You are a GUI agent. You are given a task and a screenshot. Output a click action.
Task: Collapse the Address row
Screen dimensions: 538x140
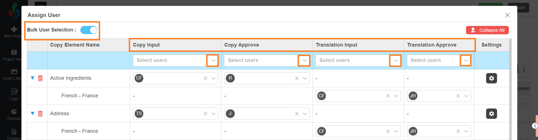coord(33,114)
